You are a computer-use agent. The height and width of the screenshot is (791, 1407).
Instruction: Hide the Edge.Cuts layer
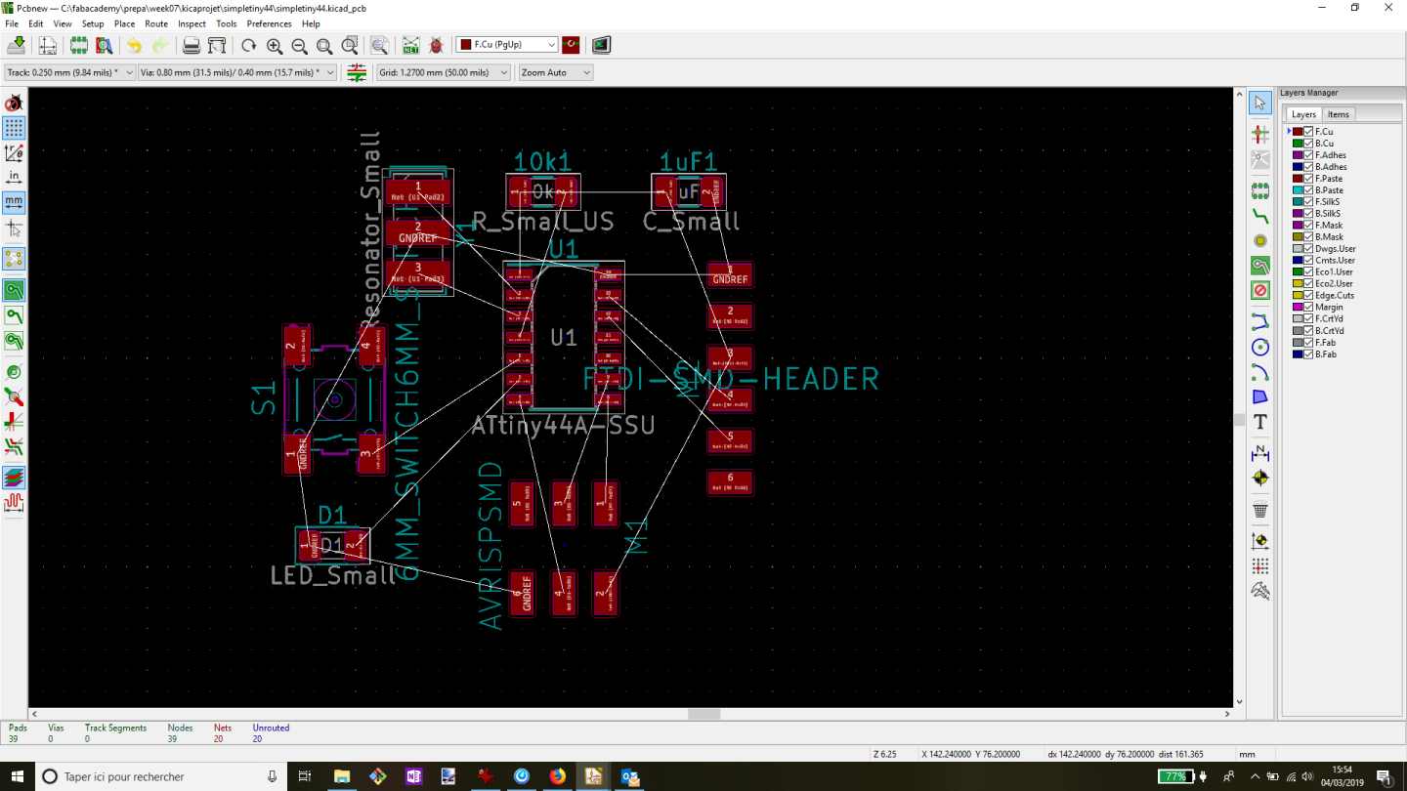1308,296
